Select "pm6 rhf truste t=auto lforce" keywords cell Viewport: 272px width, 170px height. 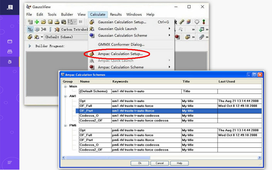[146, 140]
